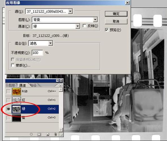Switch to the 图层 (Layers) tab

coord(12,86)
